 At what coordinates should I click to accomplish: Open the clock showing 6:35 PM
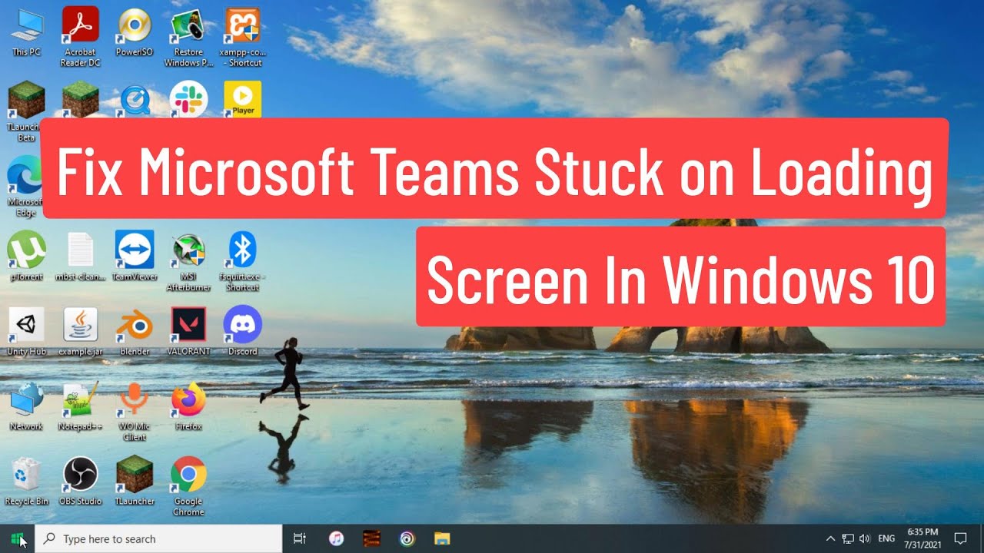click(x=922, y=538)
